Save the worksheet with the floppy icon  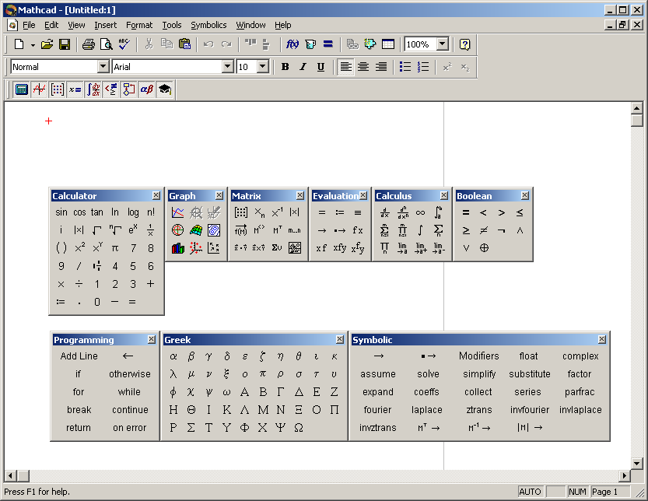pos(65,44)
